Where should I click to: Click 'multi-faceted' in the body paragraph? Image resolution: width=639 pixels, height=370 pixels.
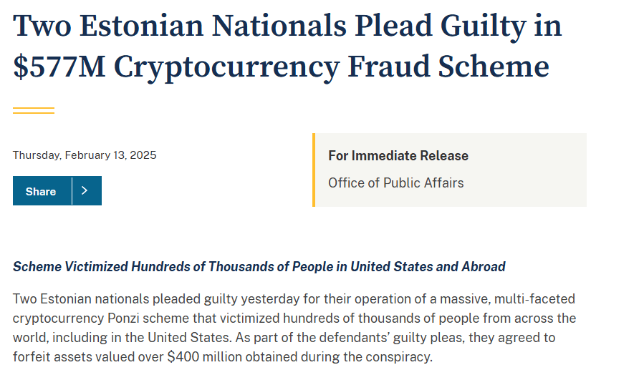click(534, 298)
